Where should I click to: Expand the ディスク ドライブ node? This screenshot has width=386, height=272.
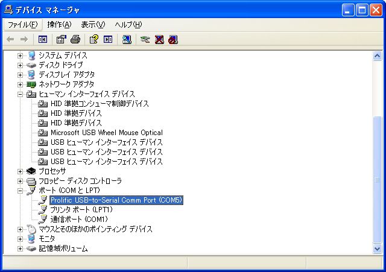20,65
